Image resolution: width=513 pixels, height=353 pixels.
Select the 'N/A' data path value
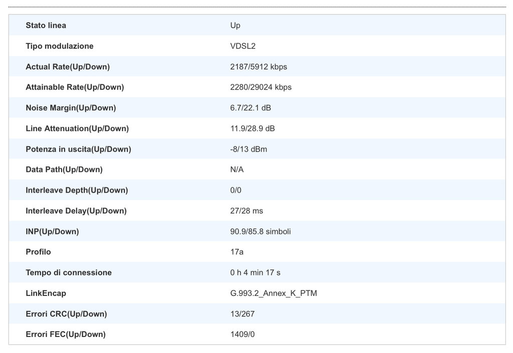click(237, 170)
